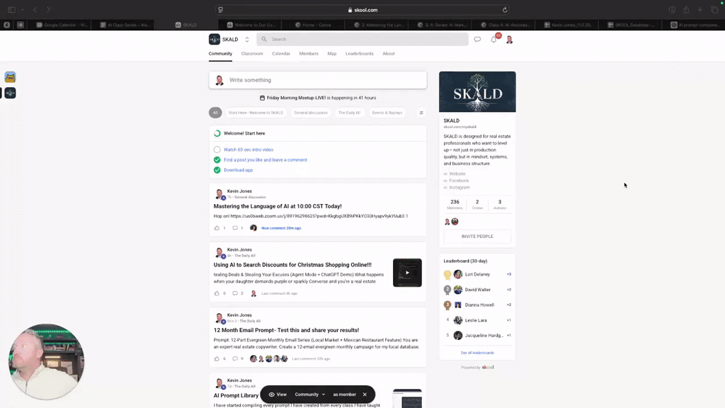The width and height of the screenshot is (725, 408).
Task: Switch to the Leaderboards tab
Action: 359,54
